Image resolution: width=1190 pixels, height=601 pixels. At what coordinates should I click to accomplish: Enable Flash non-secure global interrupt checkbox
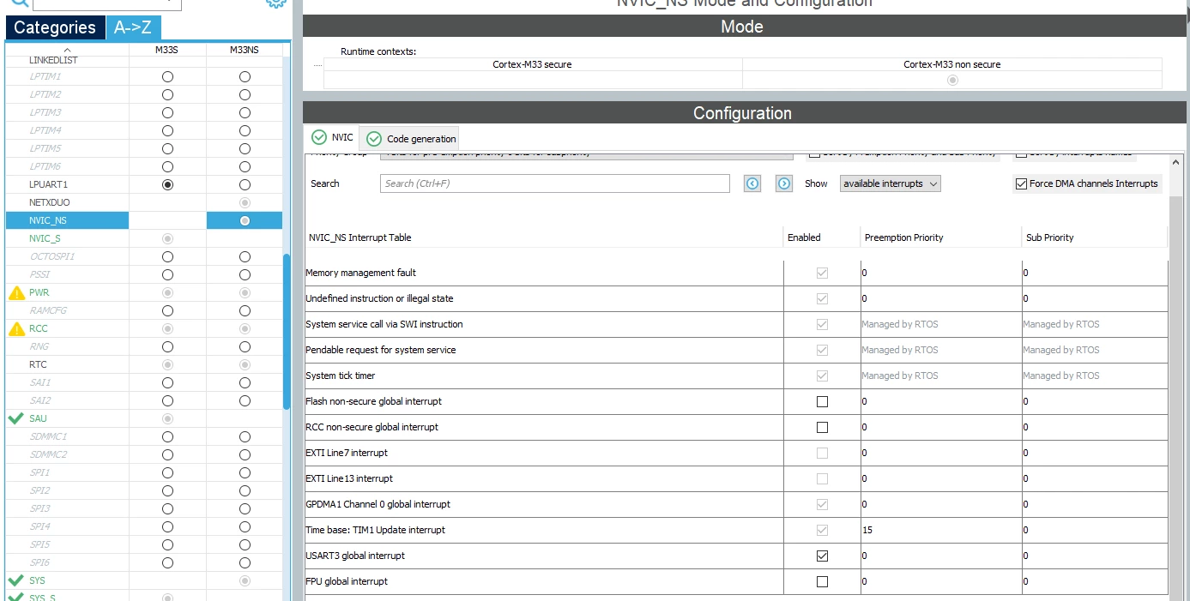click(x=822, y=401)
